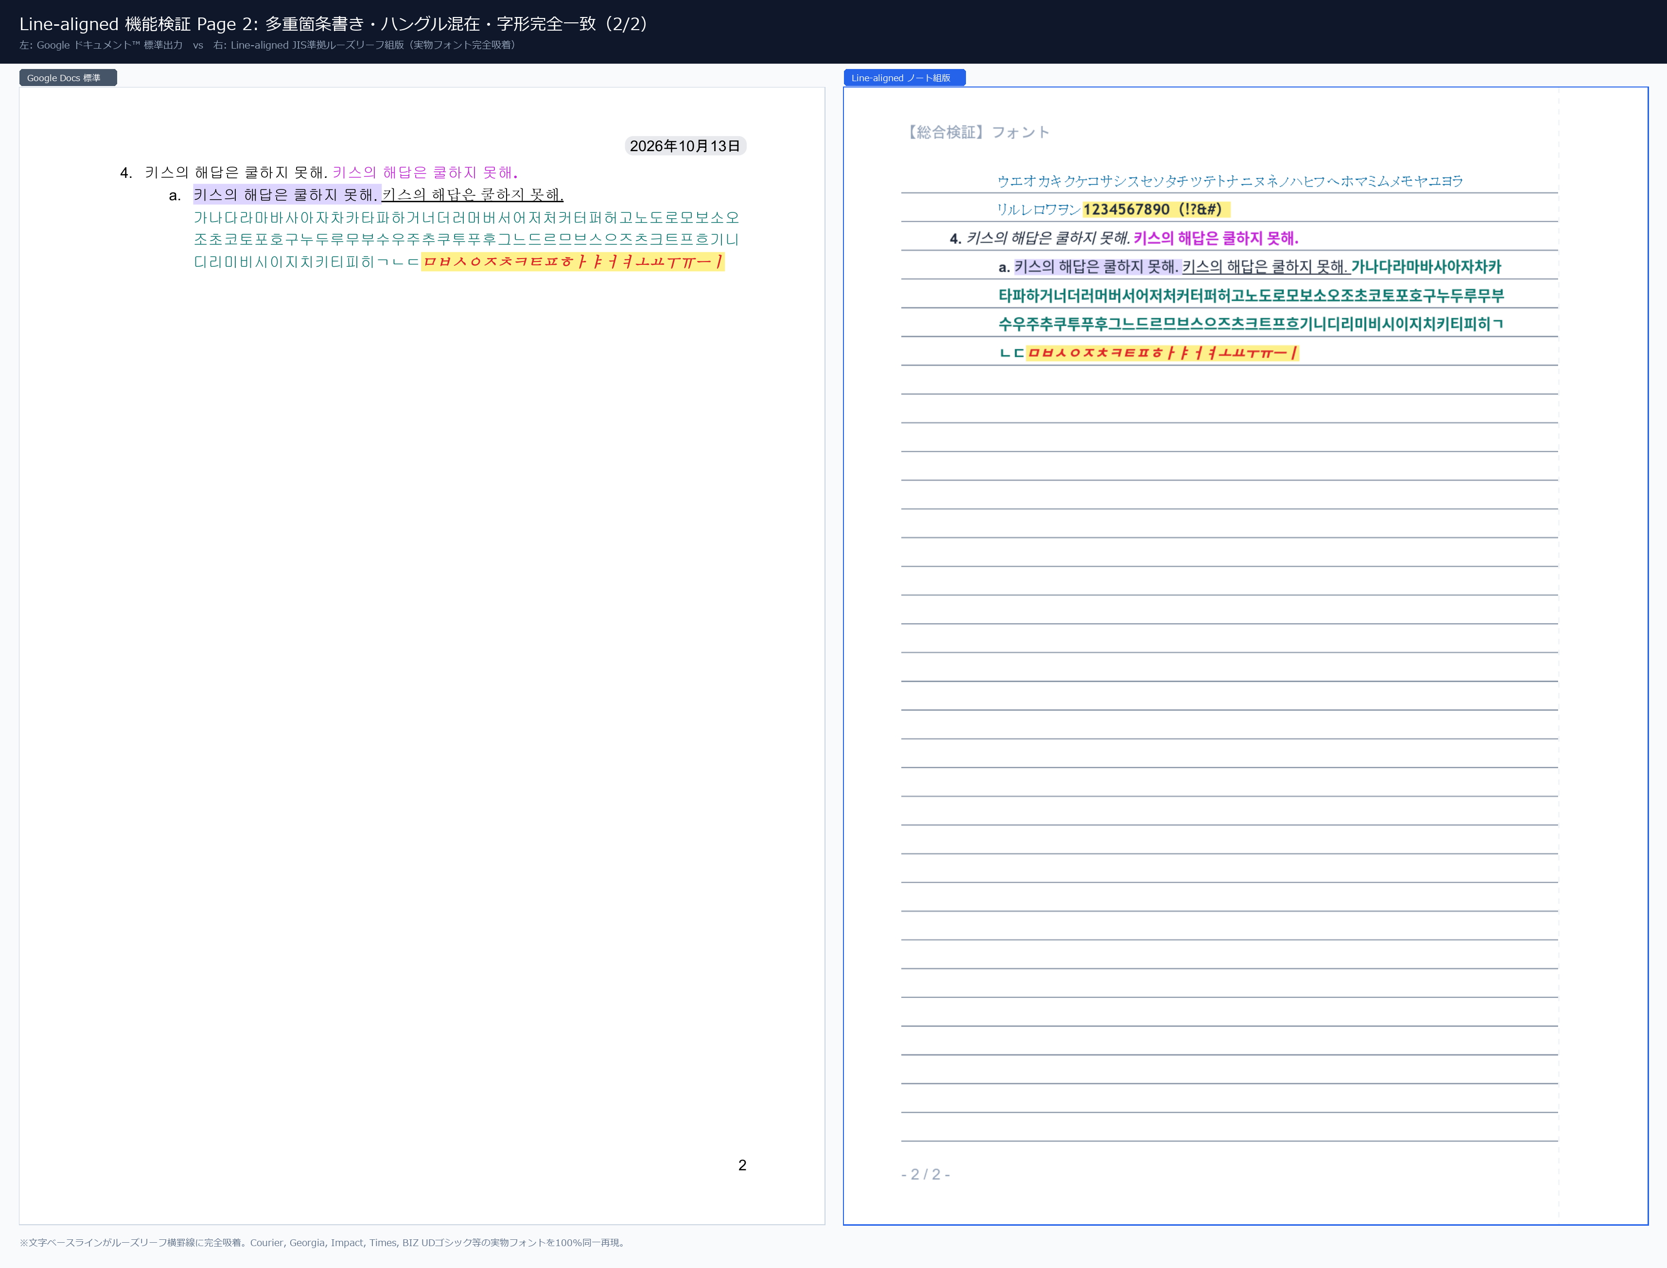The width and height of the screenshot is (1667, 1268).
Task: Click the list number 4. in the left page
Action: pyautogui.click(x=126, y=173)
